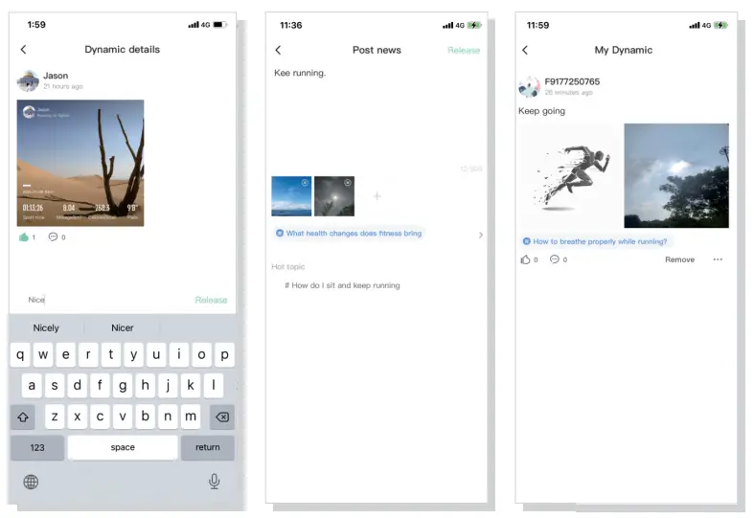Switch keyboard to 123 numbers
The image size is (754, 518).
37,447
